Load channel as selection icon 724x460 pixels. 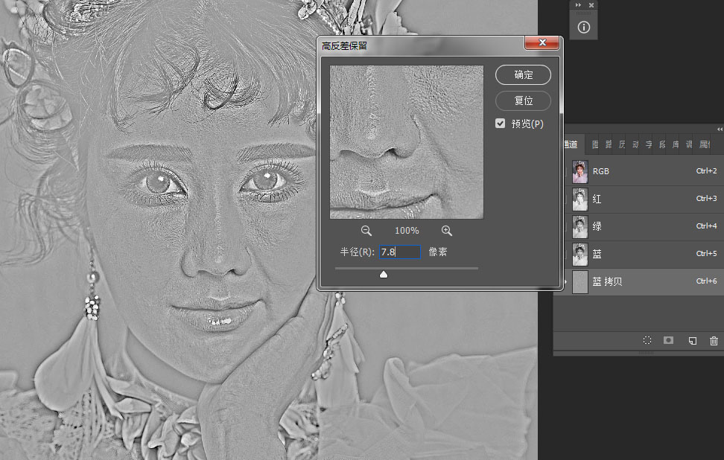pos(647,340)
